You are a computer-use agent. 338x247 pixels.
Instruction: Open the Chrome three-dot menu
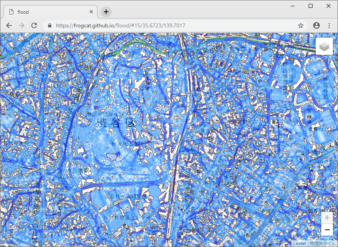click(329, 25)
